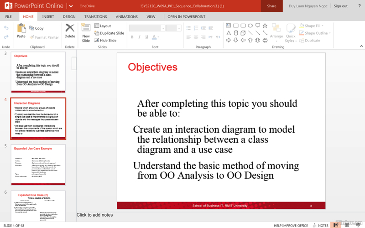
Task: Select the star shape in Drawing
Action: point(265,26)
